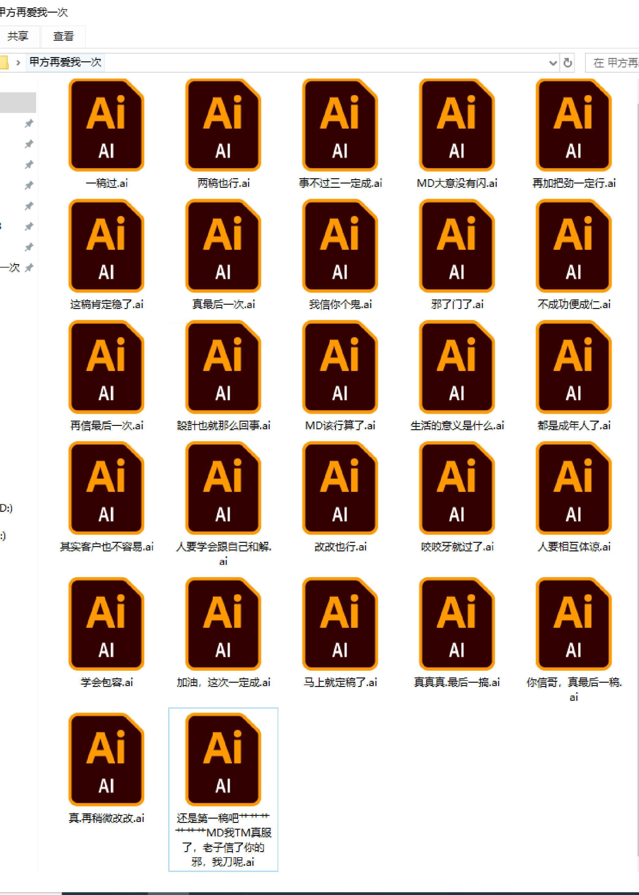Select the 不成功便成仁.ai file icon
The height and width of the screenshot is (895, 639).
tap(574, 246)
